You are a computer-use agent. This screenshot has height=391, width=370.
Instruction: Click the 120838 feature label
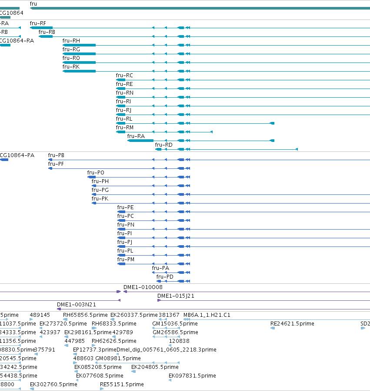point(179,341)
